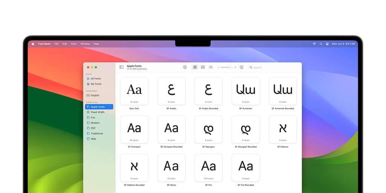This screenshot has height=193, width=386.
Task: Open the Apple menu
Action: coord(33,44)
